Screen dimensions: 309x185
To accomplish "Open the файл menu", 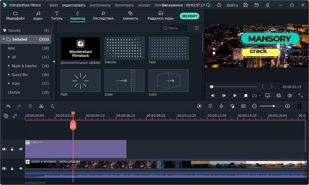I will pos(54,5).
